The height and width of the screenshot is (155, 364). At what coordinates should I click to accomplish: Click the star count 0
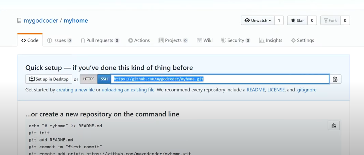(x=312, y=20)
